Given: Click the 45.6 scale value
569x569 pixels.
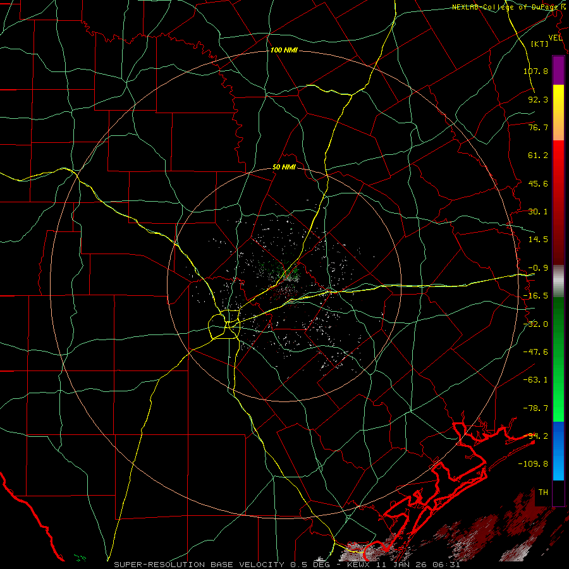Looking at the screenshot, I should (538, 183).
